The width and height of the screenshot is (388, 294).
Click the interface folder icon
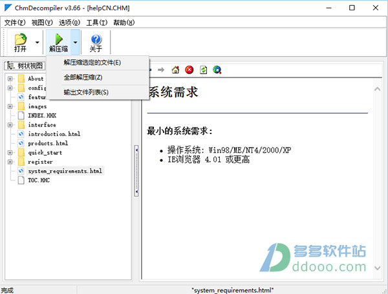click(21, 125)
